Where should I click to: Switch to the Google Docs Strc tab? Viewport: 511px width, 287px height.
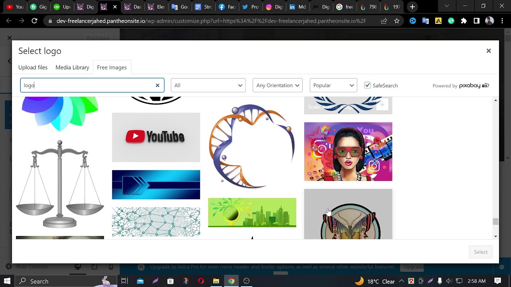203,7
